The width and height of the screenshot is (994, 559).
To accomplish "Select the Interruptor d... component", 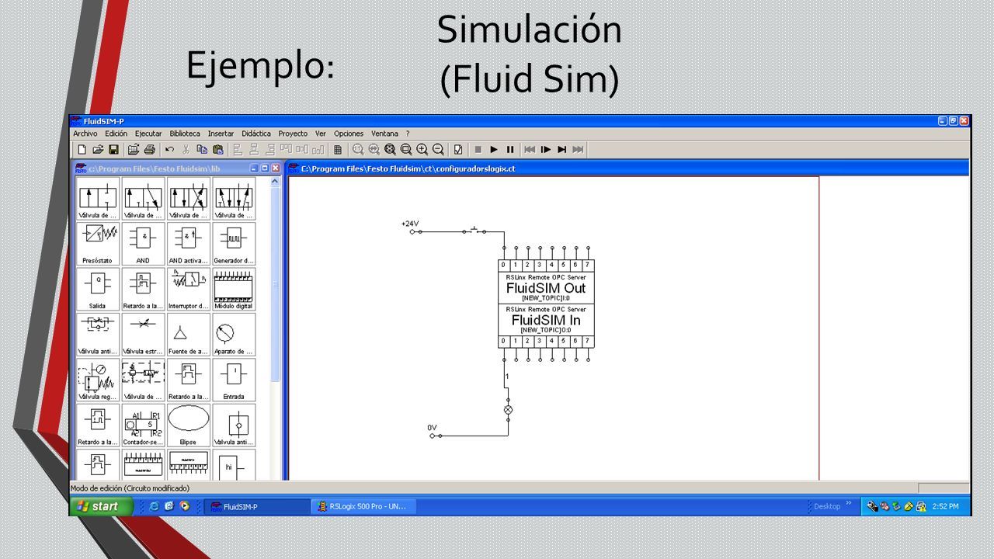I will [189, 289].
